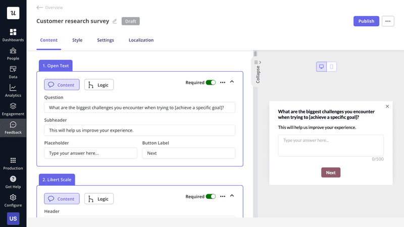Click the Next button in preview
The height and width of the screenshot is (227, 404).
331,173
